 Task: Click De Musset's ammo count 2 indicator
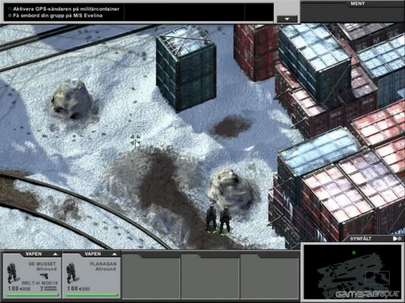click(x=49, y=289)
